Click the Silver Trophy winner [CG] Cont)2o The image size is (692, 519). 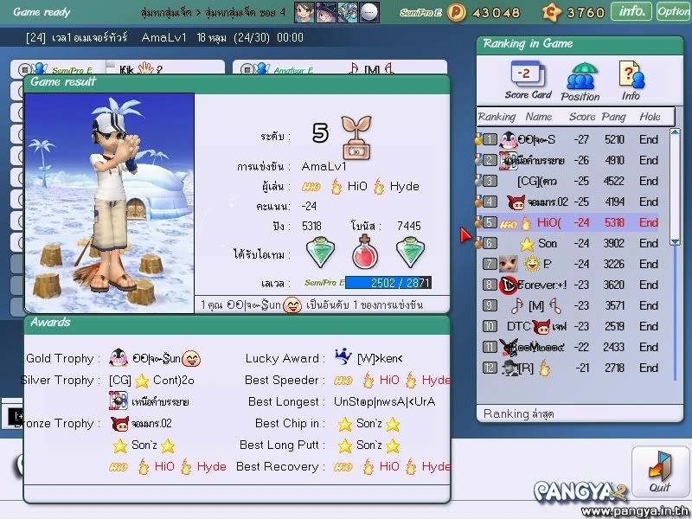(x=151, y=380)
